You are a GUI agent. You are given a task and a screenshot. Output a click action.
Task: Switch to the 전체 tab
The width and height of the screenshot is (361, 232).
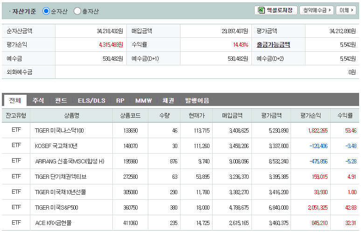coord(15,100)
